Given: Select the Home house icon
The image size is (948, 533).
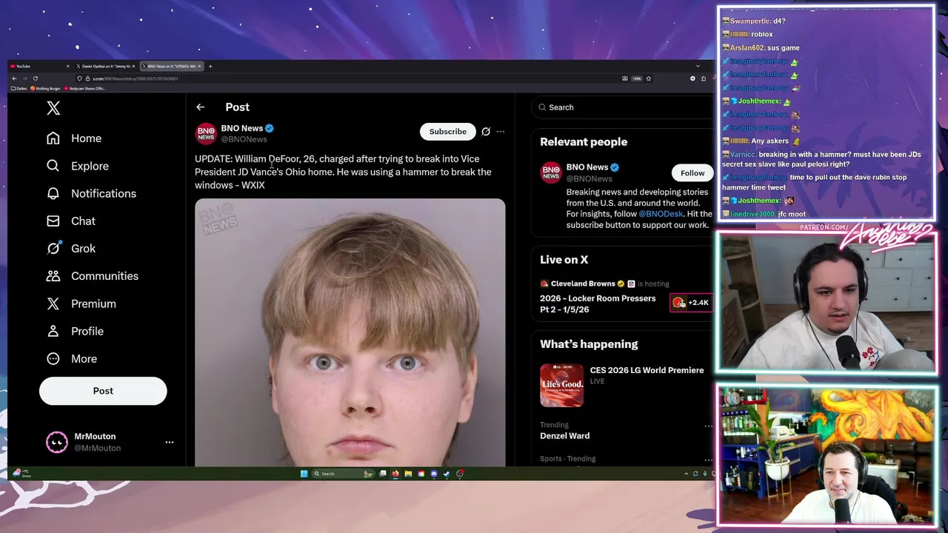Looking at the screenshot, I should (53, 138).
